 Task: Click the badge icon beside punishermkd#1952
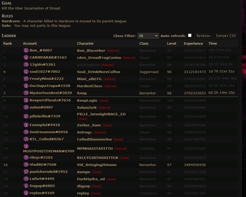tap(26, 172)
